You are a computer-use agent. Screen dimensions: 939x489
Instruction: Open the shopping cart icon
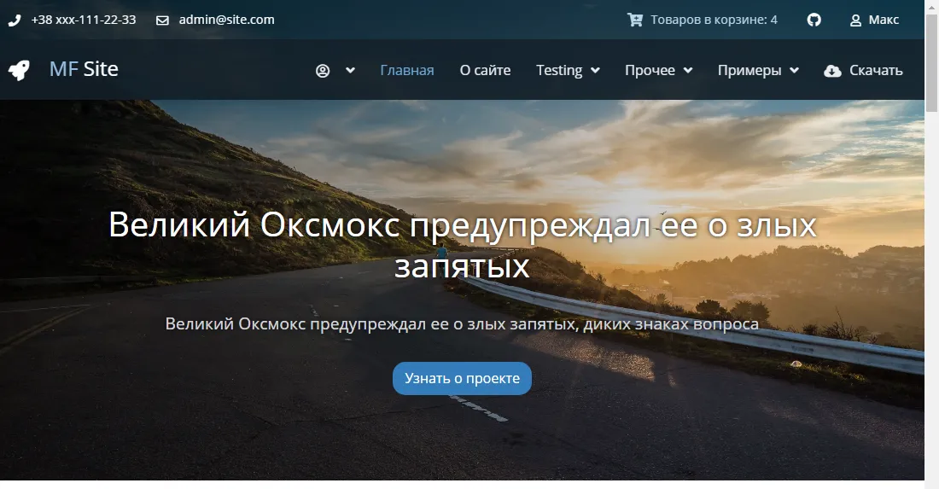tap(635, 20)
